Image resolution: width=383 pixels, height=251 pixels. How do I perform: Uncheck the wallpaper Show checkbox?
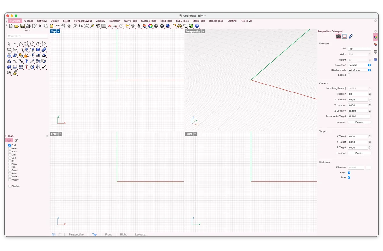coord(349,173)
